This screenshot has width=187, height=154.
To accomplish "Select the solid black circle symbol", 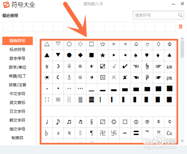I will [x=69, y=55].
